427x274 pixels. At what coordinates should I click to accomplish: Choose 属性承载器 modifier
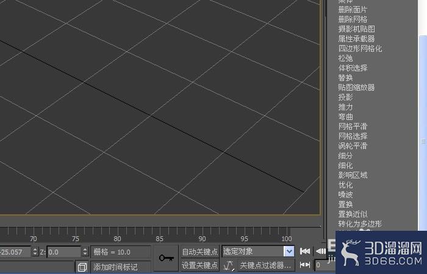coord(356,39)
